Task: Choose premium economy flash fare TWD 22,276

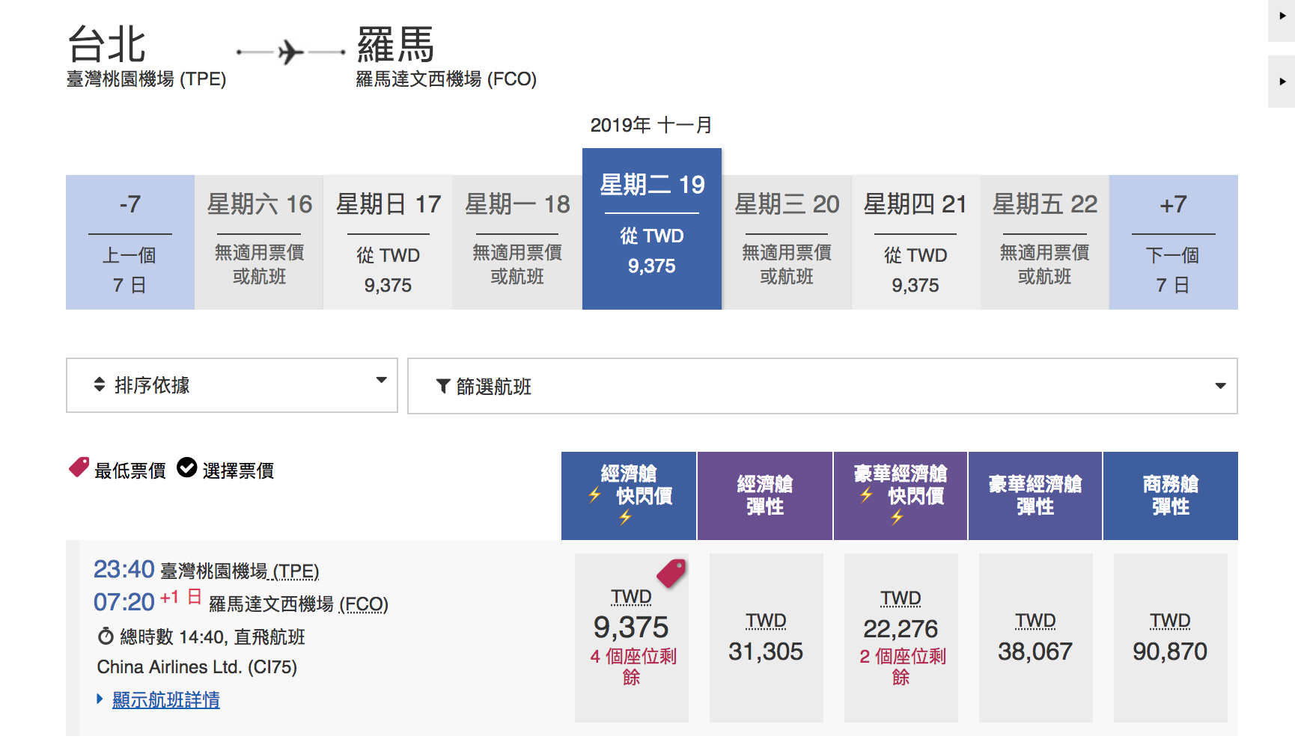Action: click(901, 638)
